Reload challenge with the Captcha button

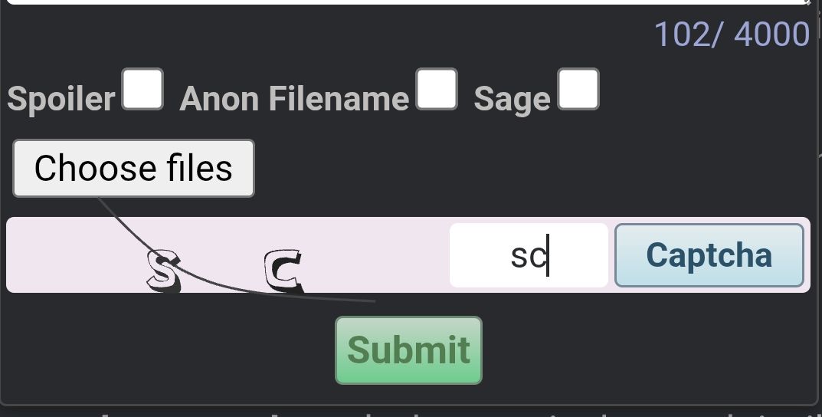click(x=709, y=255)
